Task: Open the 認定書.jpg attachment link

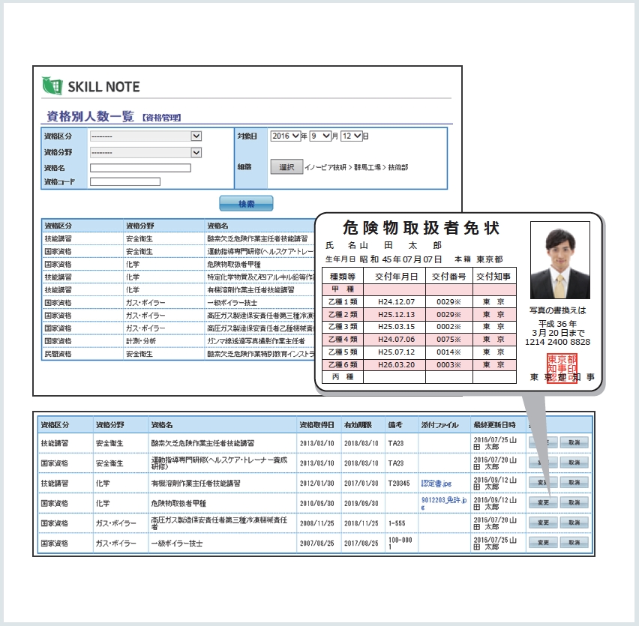Action: [x=437, y=484]
